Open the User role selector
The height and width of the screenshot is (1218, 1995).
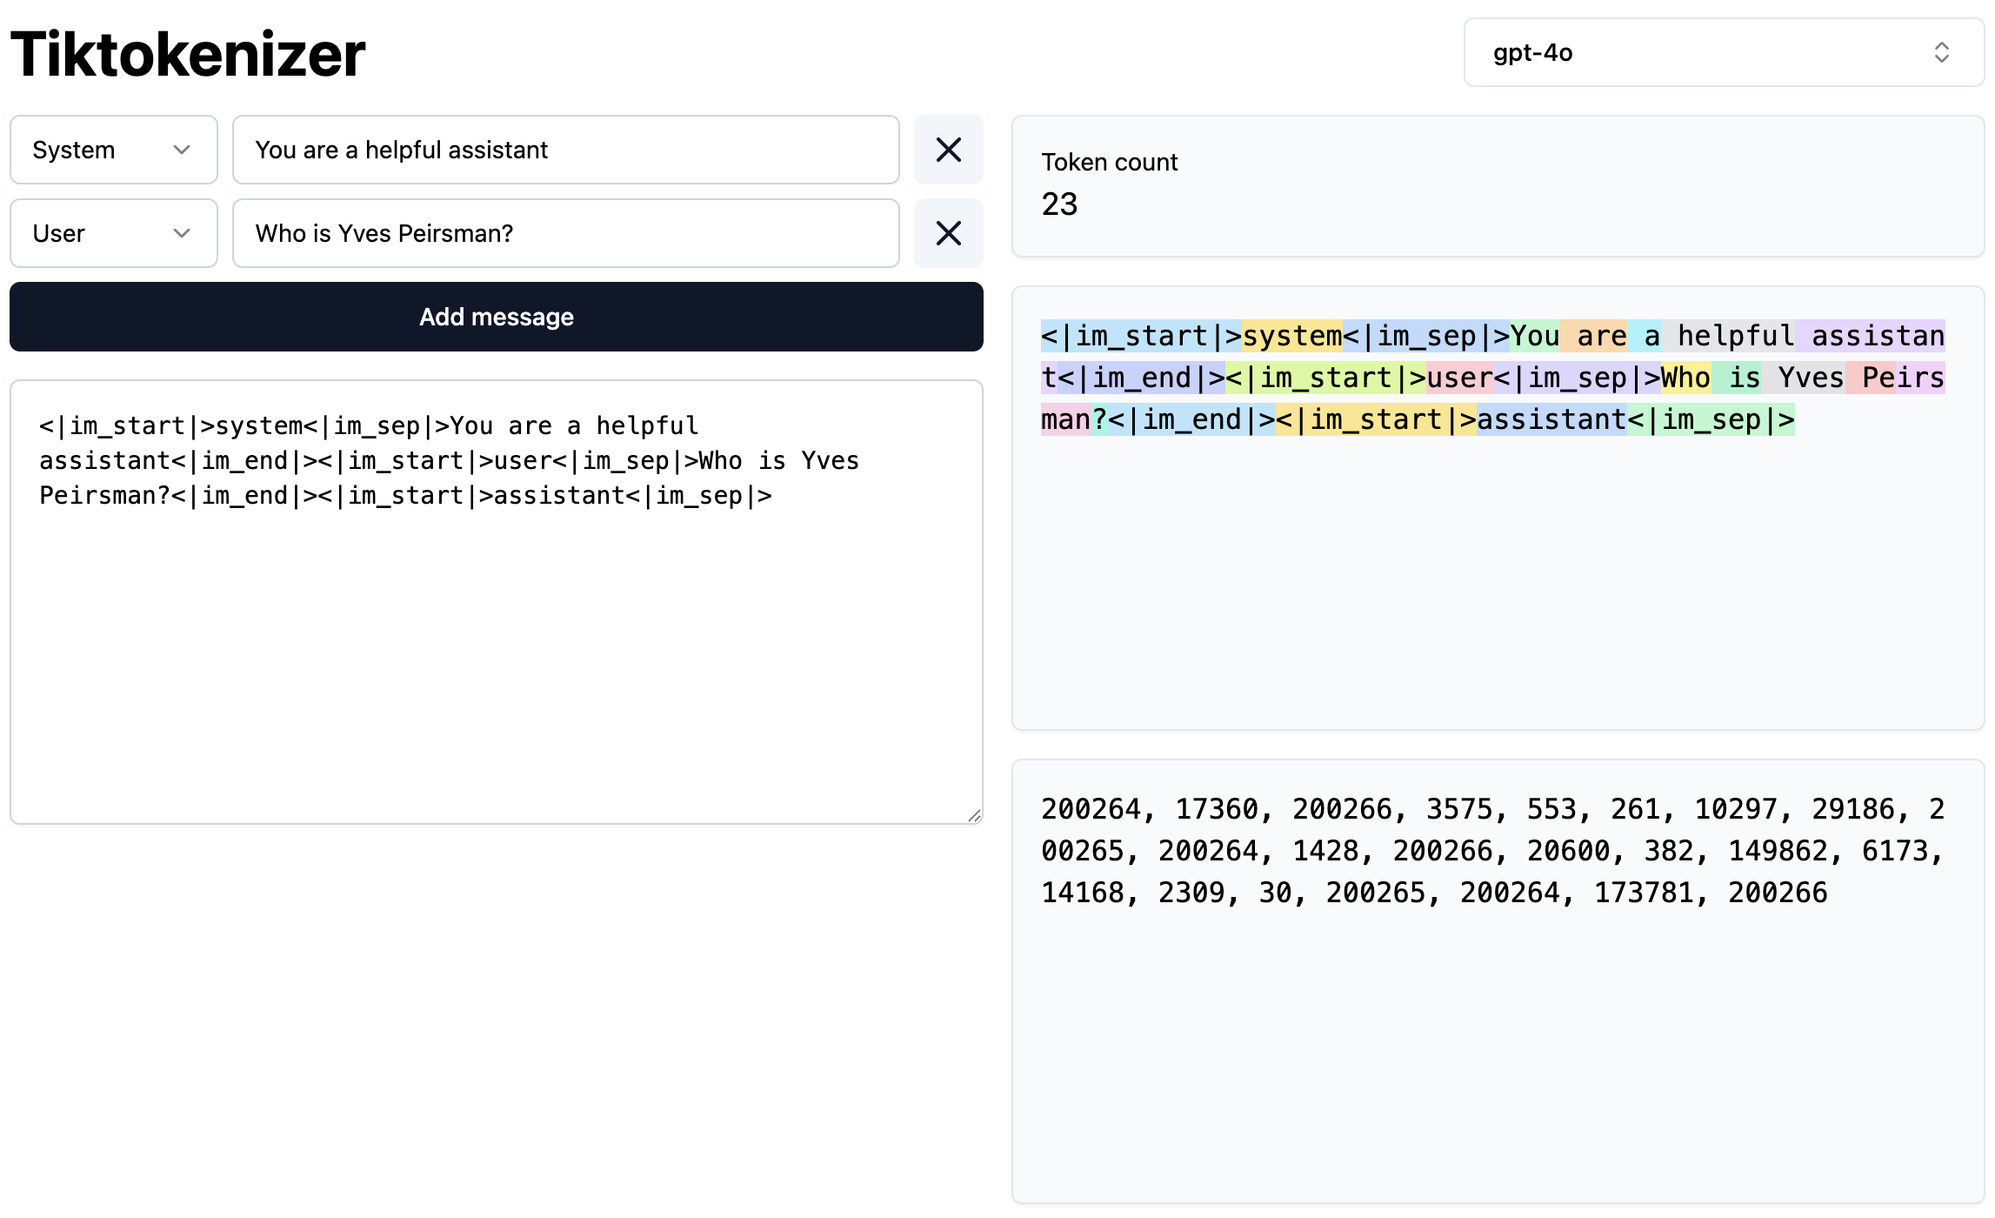tap(113, 233)
